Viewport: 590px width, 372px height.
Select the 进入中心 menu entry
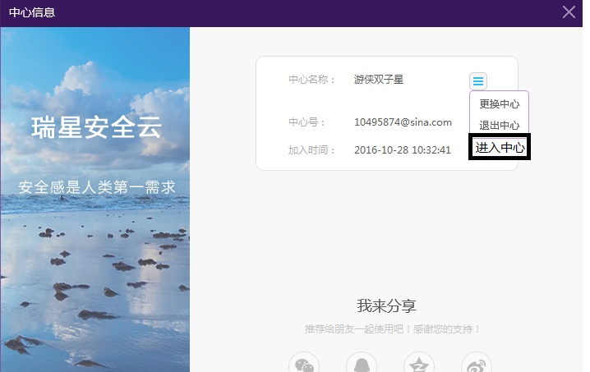coord(500,147)
